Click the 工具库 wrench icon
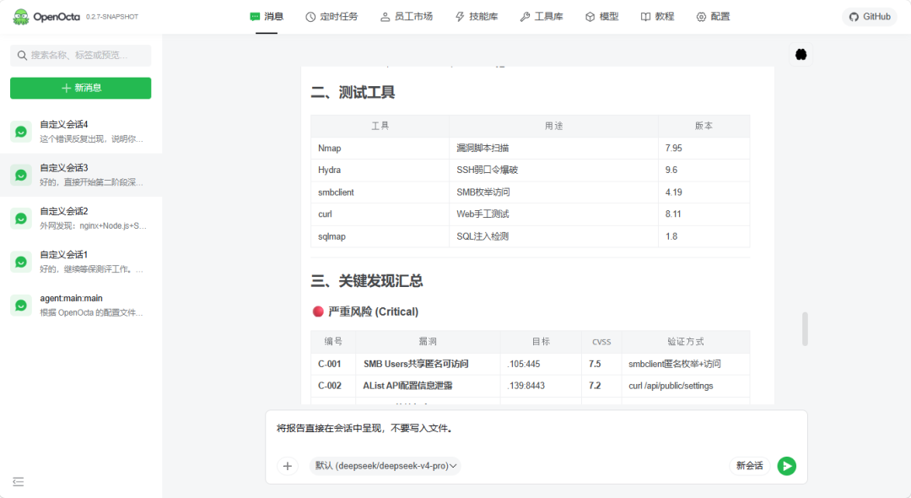Viewport: 911px width, 498px height. click(525, 17)
